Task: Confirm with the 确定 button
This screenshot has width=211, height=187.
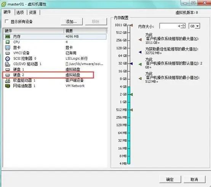Action: 170,179
